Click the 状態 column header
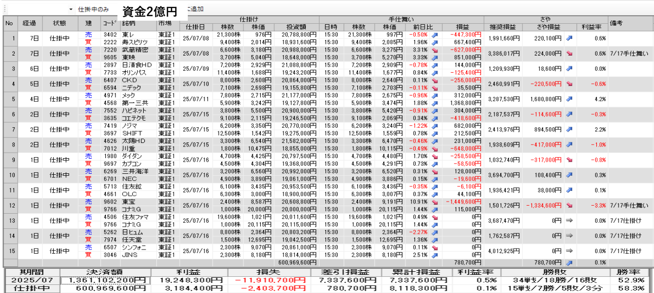This screenshot has height=293, width=654. [x=59, y=23]
